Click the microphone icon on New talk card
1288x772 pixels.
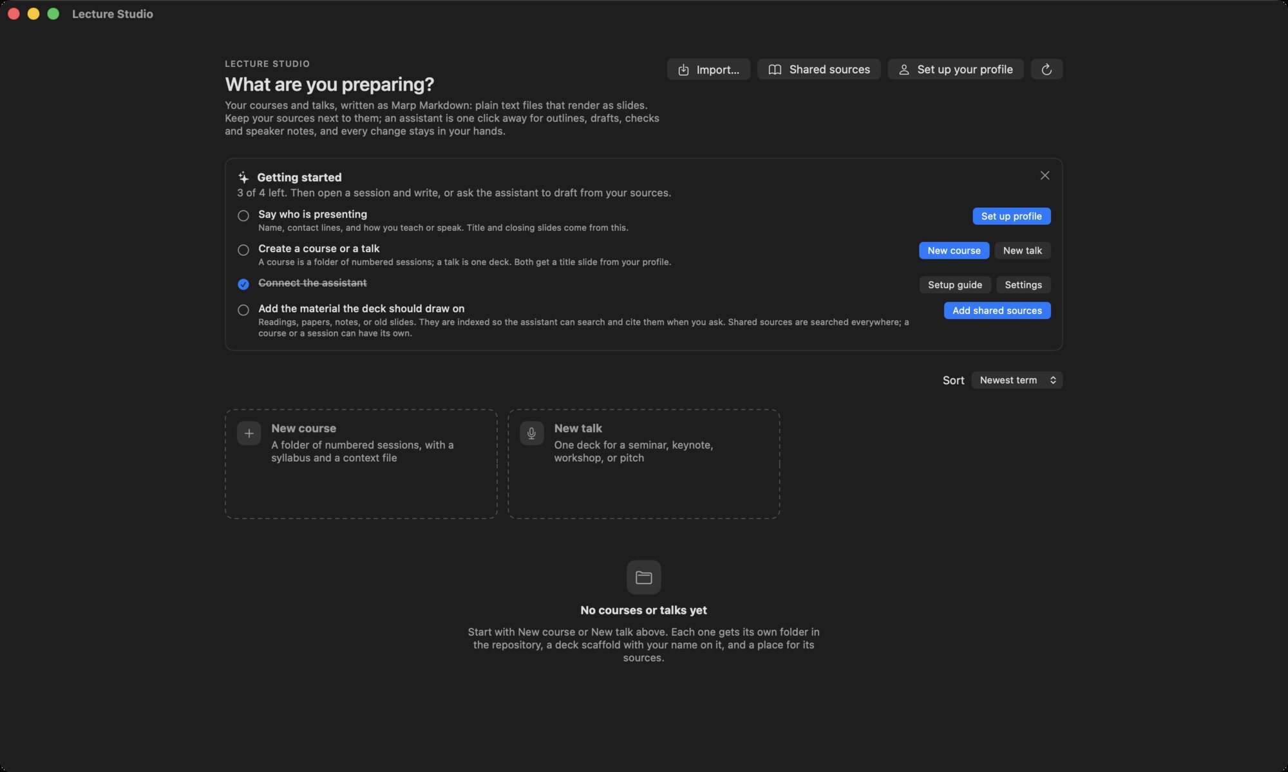532,434
